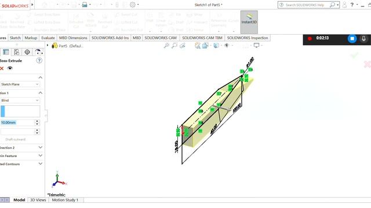Open the Options gear dropdown arrow
Viewport: 371px width, 208px height.
point(138,5)
